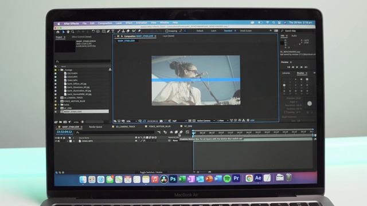
Task: Select the Hand tool
Action: (x=68, y=32)
